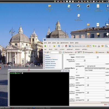Stop loading using the grey stop icon

click(63, 46)
